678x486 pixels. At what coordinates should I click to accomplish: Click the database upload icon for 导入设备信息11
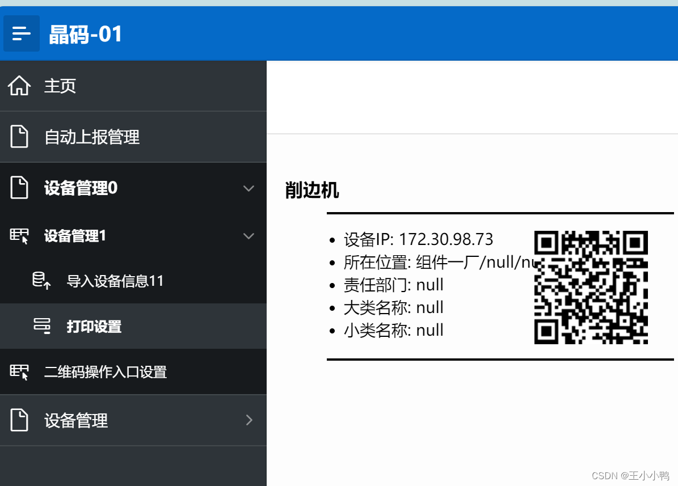coord(41,280)
